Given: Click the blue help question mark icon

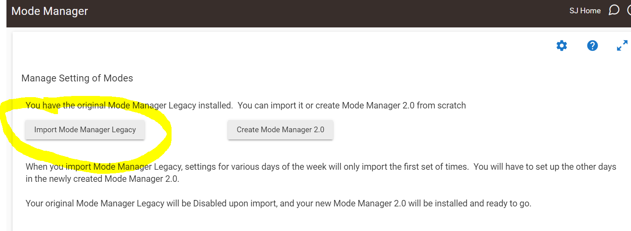Looking at the screenshot, I should click(592, 46).
